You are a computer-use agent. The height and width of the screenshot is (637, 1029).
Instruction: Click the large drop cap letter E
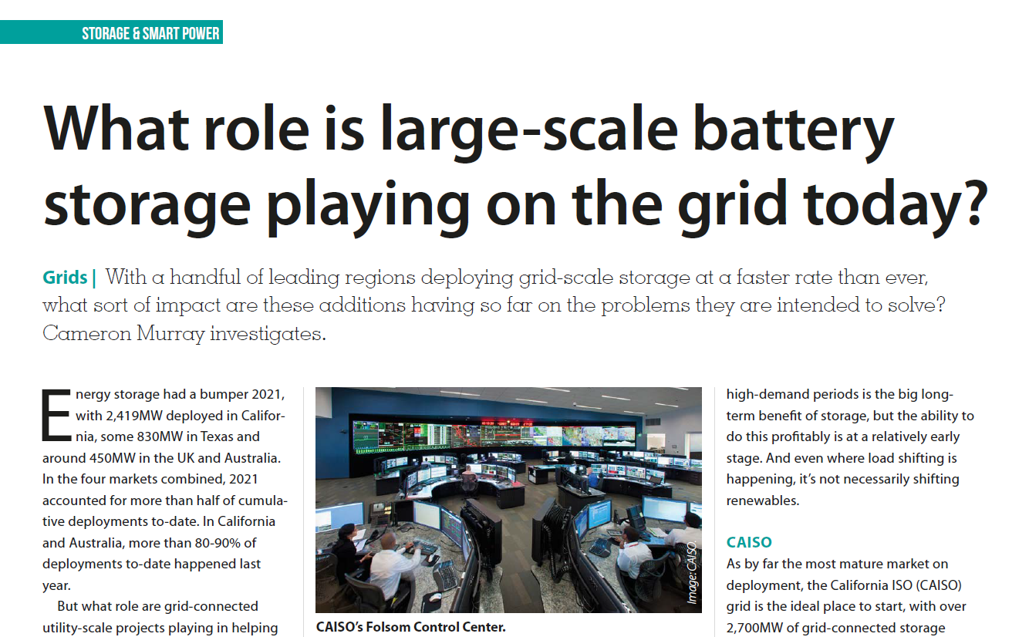[x=57, y=415]
